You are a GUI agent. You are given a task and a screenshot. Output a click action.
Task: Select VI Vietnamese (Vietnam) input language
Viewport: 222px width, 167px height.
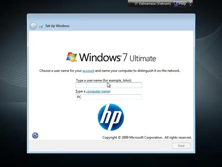pos(153,4)
